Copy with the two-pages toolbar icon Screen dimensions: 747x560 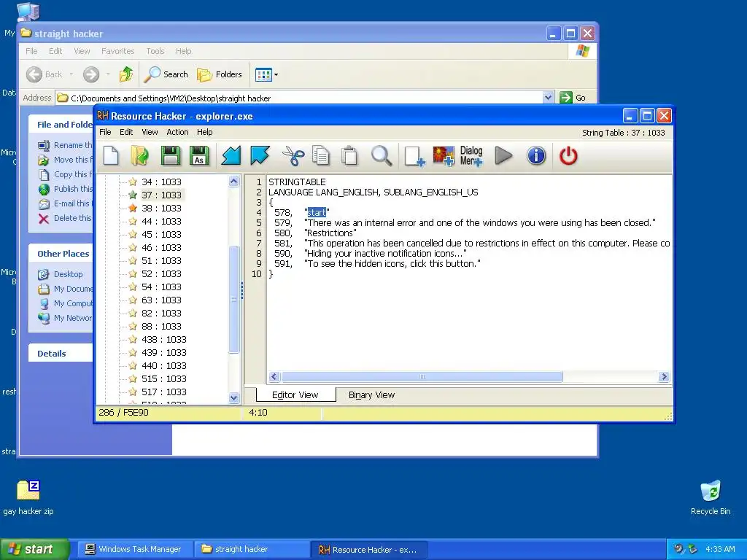[x=321, y=156]
